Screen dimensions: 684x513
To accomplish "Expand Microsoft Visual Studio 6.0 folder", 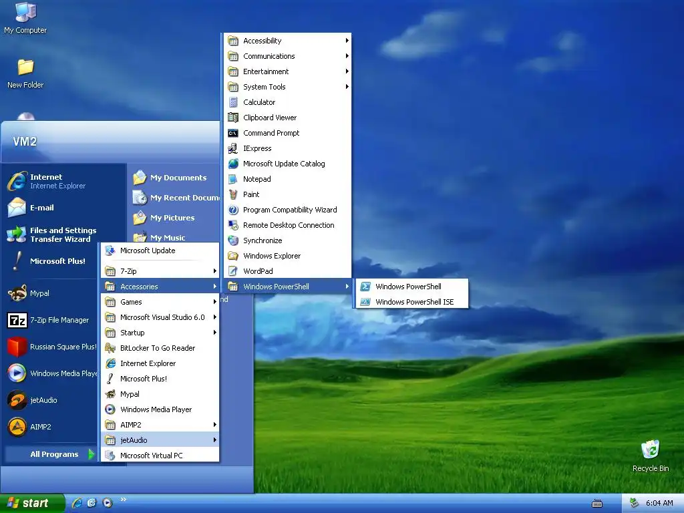I will point(160,317).
